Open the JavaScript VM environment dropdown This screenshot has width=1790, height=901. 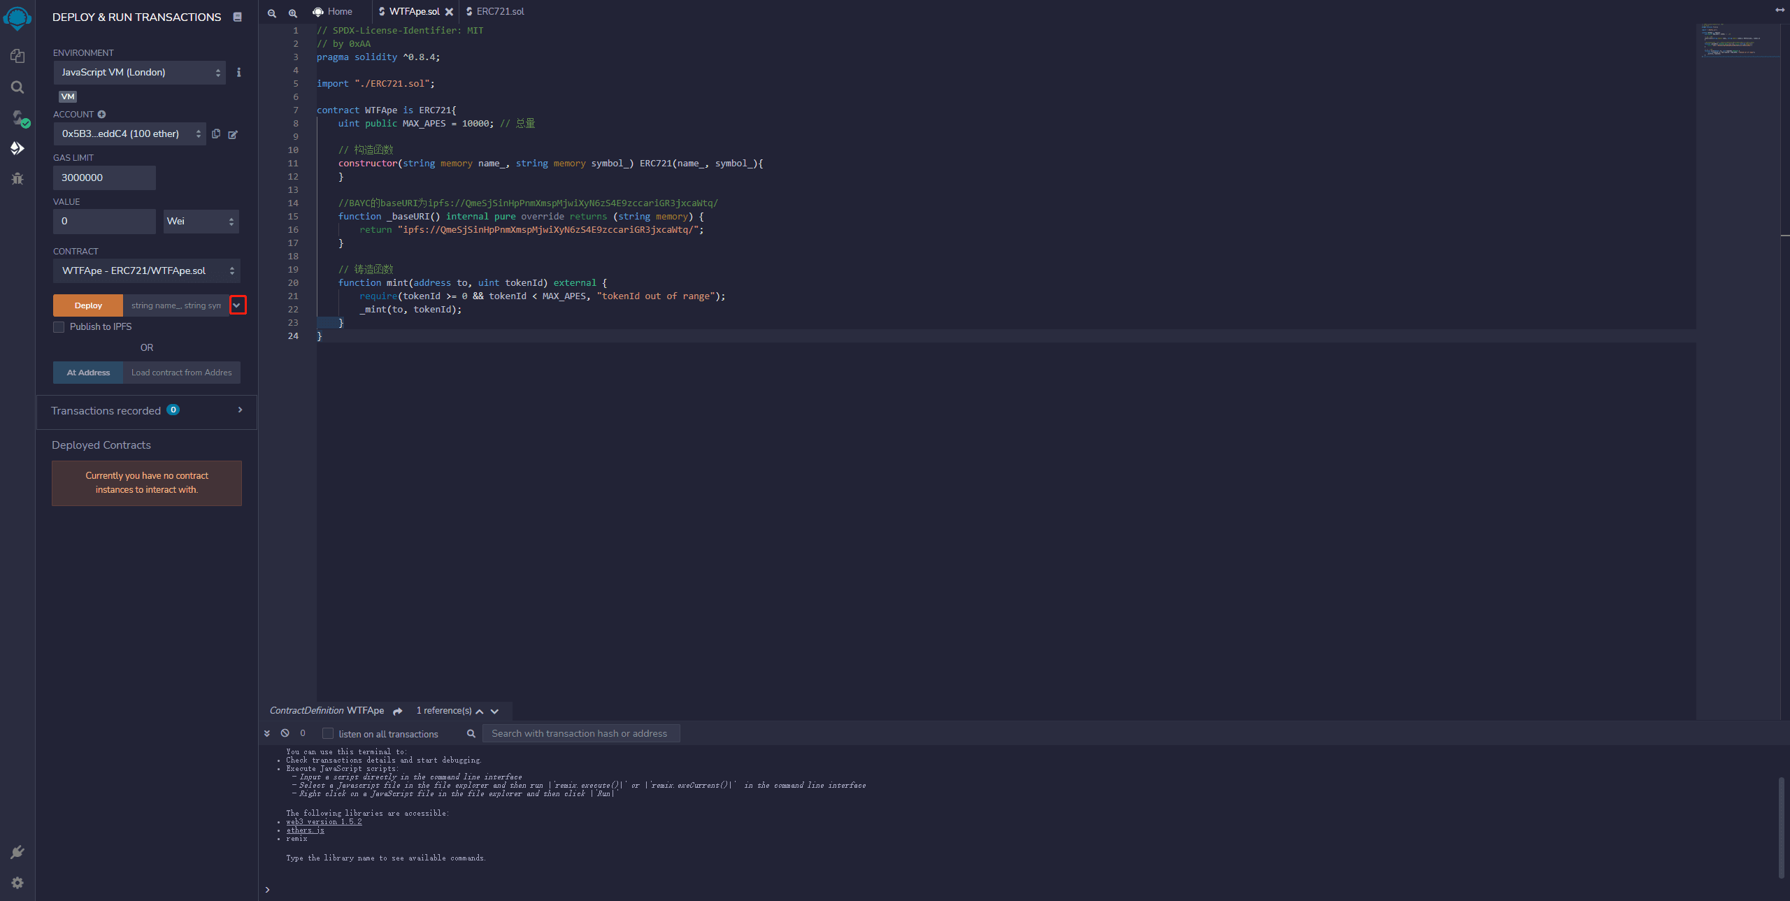(140, 73)
